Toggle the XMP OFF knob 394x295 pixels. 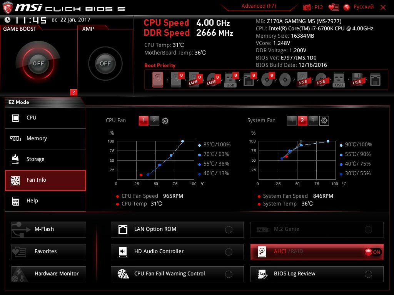[x=105, y=63]
